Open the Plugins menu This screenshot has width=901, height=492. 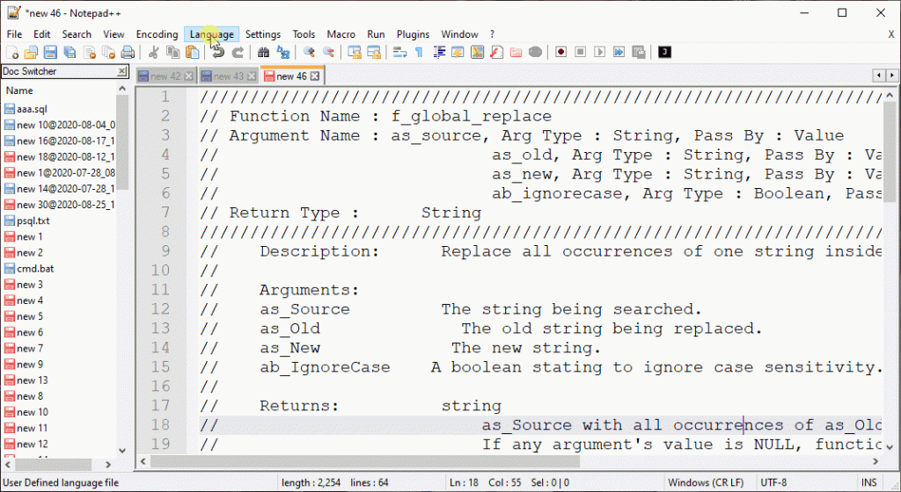(x=413, y=34)
